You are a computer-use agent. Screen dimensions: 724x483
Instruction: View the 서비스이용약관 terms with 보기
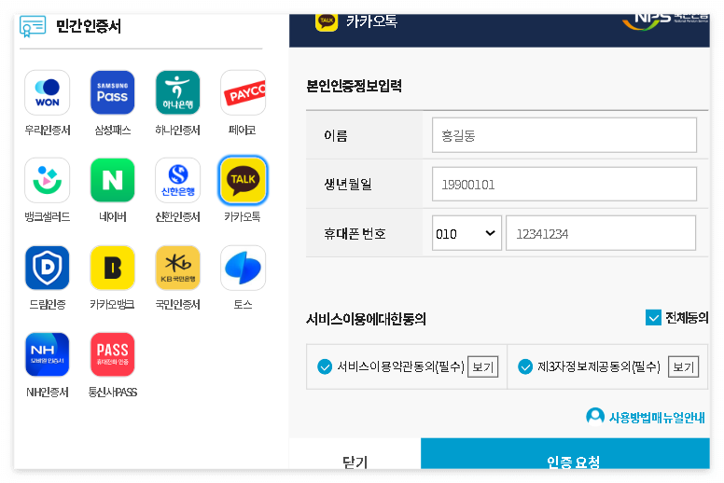coord(482,366)
